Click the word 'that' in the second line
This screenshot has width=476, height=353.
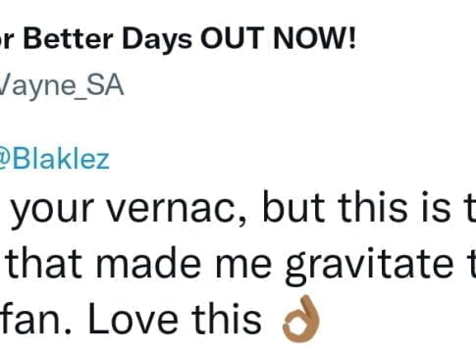[44, 264]
